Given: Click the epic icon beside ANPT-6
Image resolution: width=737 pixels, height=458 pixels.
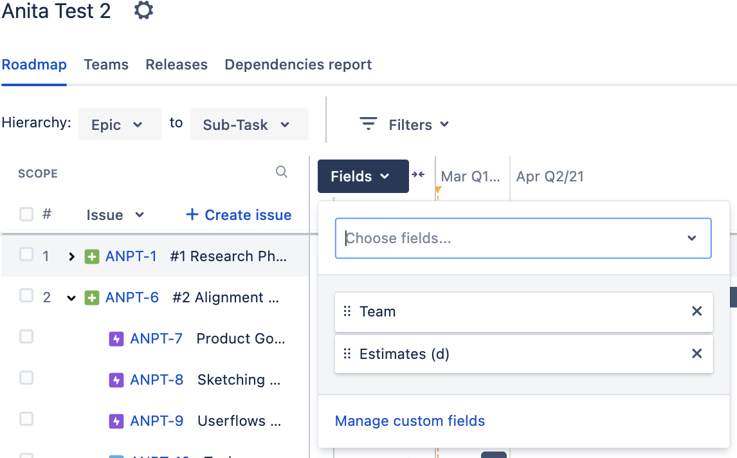Looking at the screenshot, I should [92, 298].
